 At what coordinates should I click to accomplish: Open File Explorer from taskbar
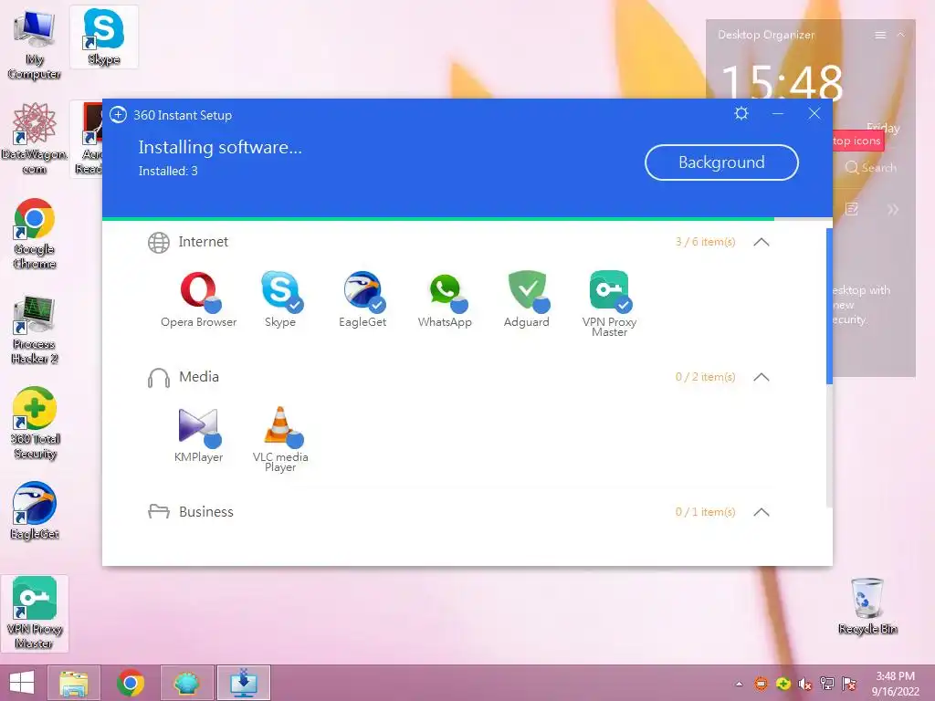(74, 683)
